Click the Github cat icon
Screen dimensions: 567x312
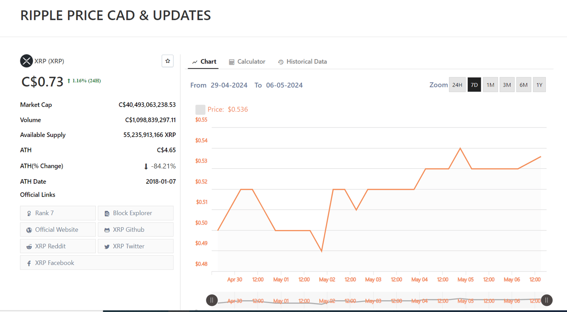107,230
